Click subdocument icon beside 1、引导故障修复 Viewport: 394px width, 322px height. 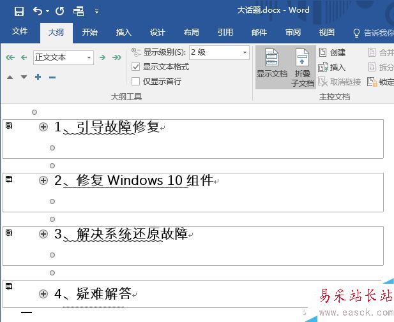click(x=9, y=126)
